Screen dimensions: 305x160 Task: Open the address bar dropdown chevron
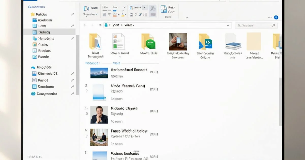[227, 25]
